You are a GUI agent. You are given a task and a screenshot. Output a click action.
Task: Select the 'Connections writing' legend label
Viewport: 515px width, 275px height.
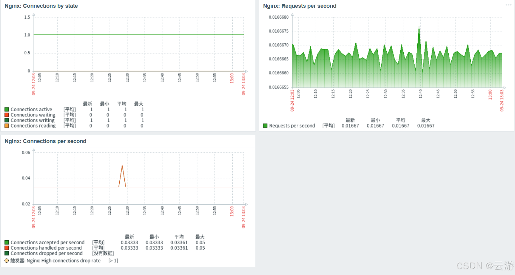[x=33, y=120]
